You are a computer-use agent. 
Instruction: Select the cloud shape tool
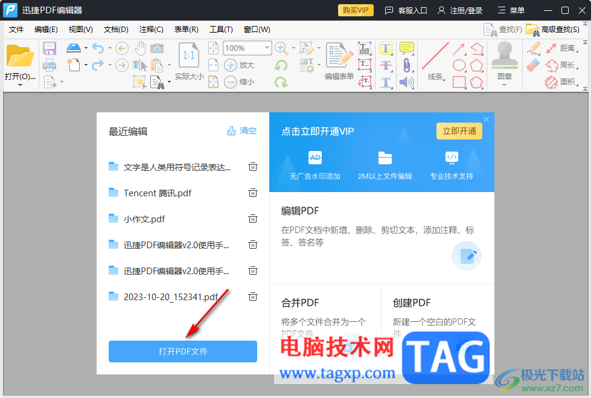click(476, 82)
